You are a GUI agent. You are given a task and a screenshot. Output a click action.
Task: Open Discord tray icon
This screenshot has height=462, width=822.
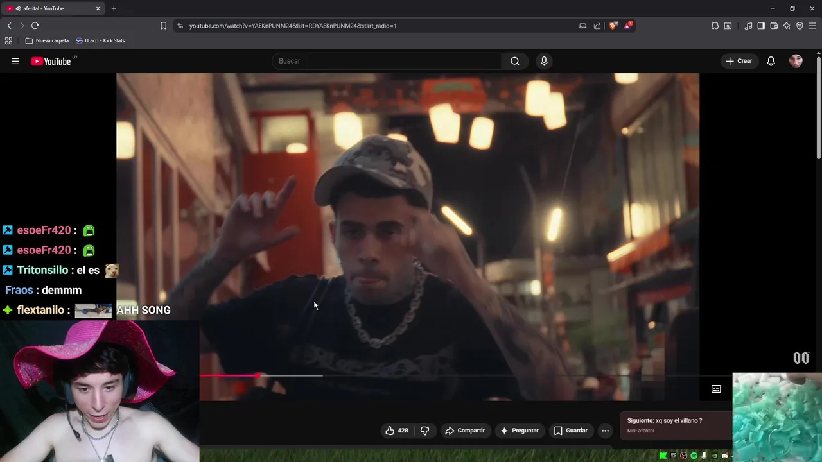725,456
